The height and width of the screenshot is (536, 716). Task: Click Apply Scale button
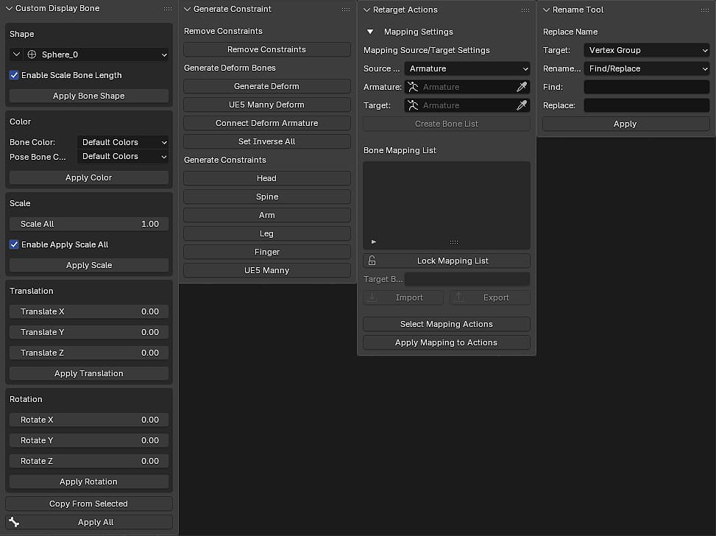[x=89, y=265]
